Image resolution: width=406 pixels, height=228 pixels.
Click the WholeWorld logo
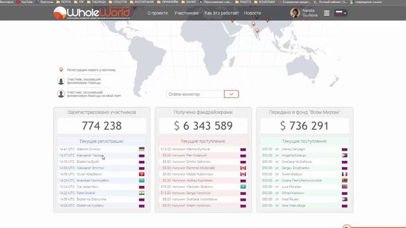[92, 13]
